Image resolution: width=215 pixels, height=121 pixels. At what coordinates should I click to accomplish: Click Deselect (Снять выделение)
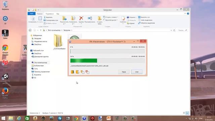coord(145,20)
